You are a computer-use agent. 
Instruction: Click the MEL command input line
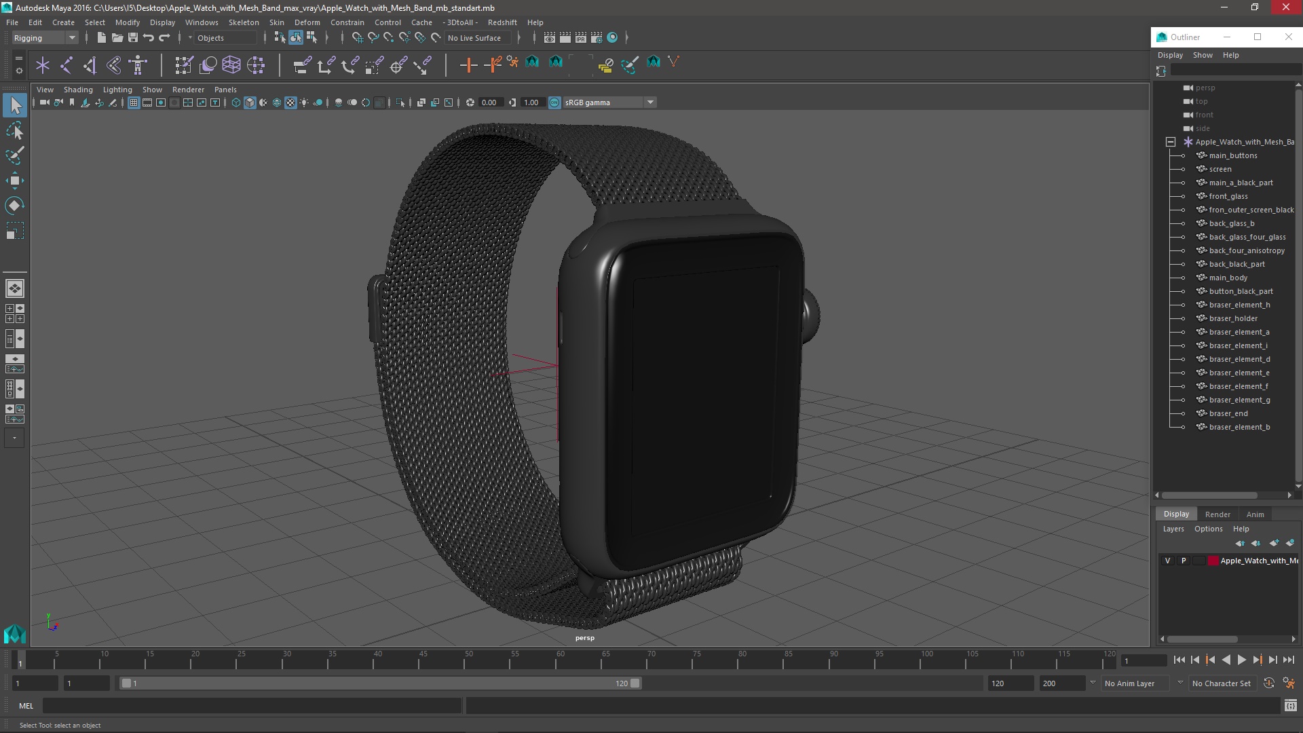click(252, 706)
